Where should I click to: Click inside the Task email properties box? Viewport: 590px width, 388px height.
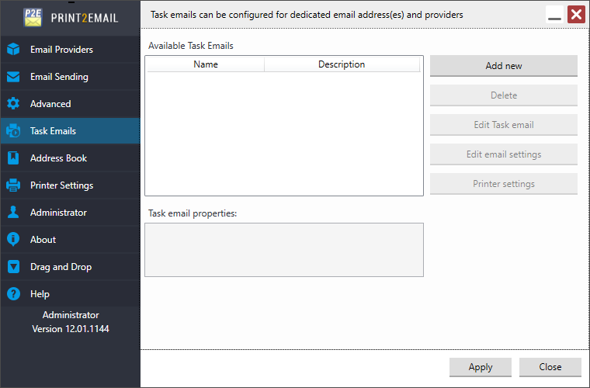[284, 250]
